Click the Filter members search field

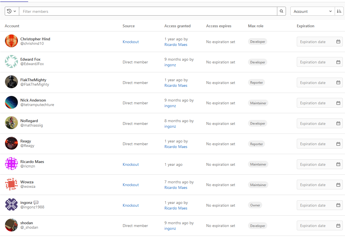[148, 11]
